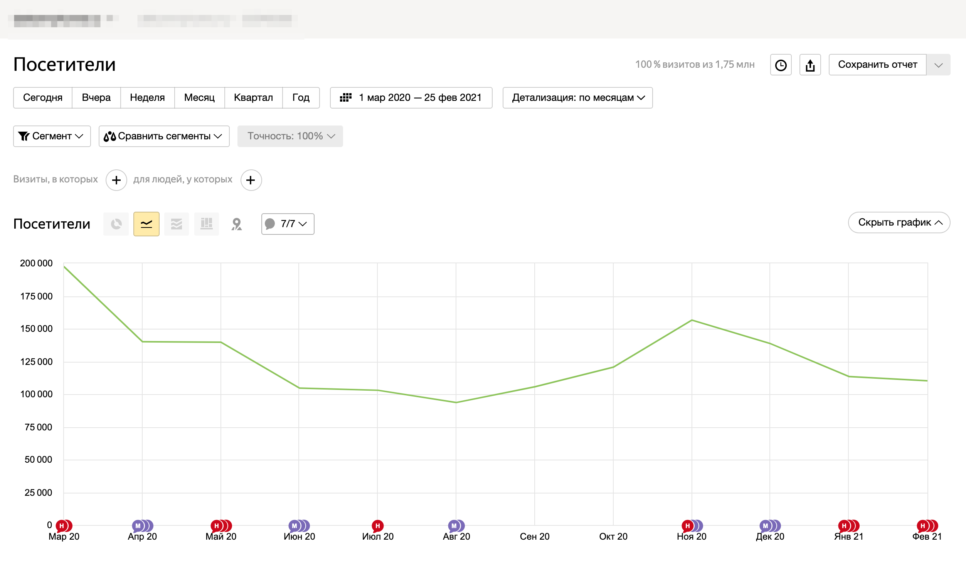
Task: Open the clock history icon button
Action: 781,65
